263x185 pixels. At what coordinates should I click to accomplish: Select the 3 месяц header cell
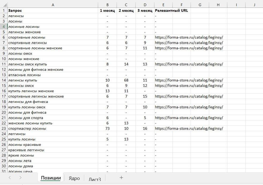[x=145, y=10]
